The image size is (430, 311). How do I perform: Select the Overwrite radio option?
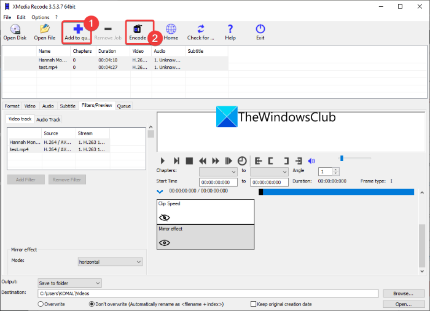41,304
